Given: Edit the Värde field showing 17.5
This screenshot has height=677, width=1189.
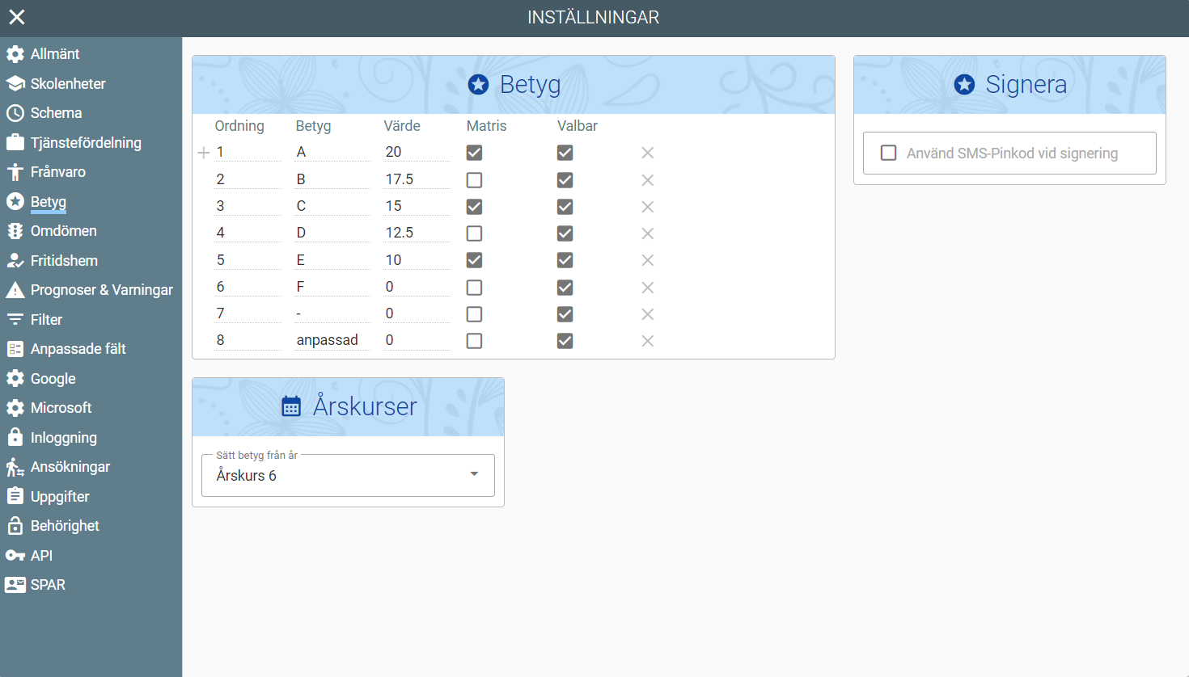Looking at the screenshot, I should coord(416,179).
